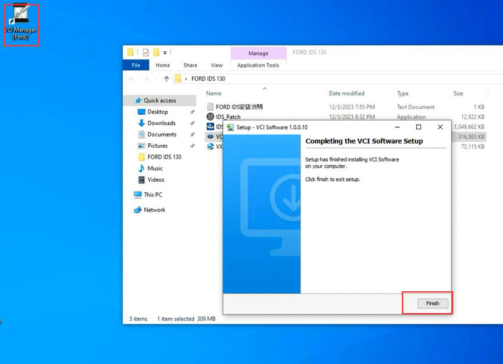The height and width of the screenshot is (364, 503).
Task: Click the up-one-level arrow icon
Action: pos(166,79)
